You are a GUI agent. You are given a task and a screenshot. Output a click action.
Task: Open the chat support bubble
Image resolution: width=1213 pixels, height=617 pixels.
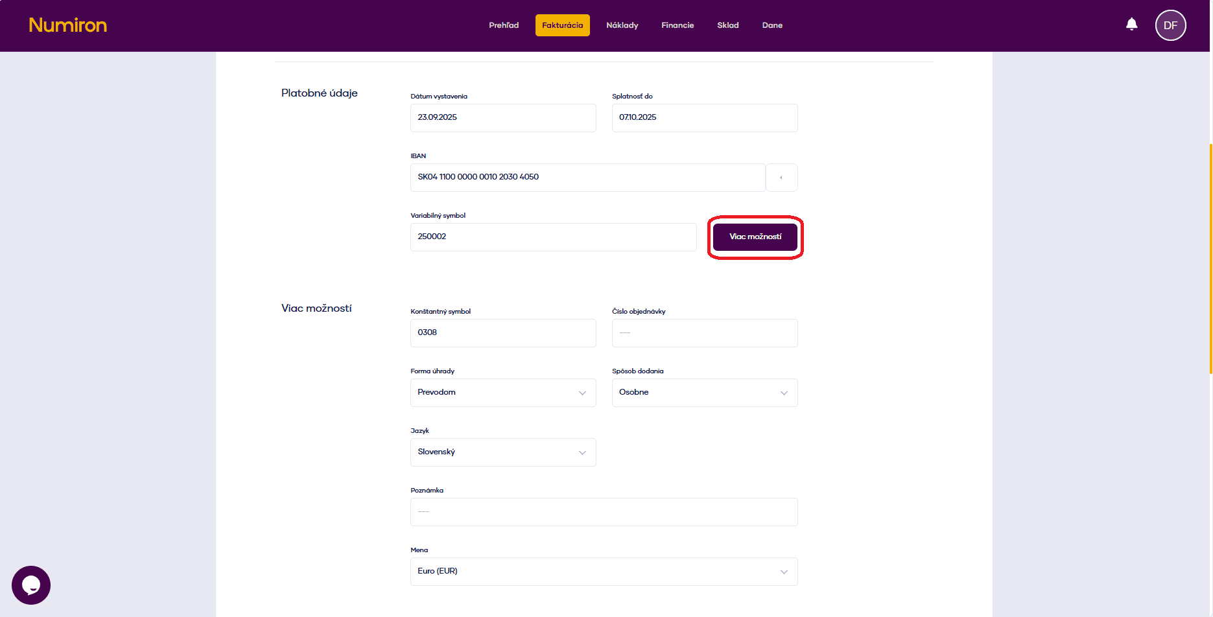tap(31, 585)
